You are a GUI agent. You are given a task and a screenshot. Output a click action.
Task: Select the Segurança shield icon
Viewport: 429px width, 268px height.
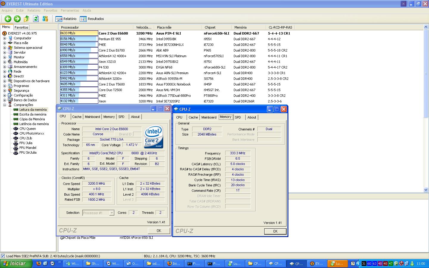(x=10, y=91)
